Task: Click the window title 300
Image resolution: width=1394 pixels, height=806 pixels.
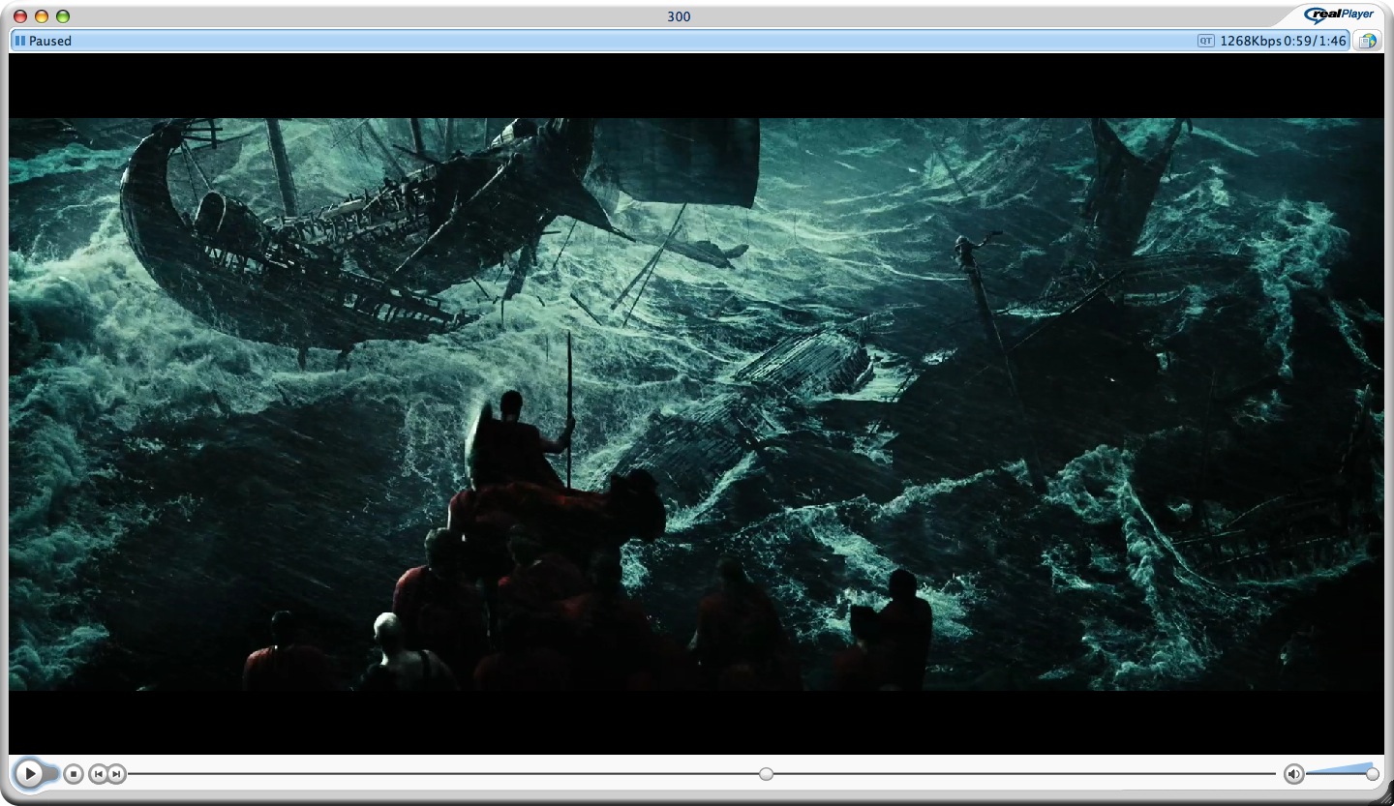Action: [x=679, y=16]
